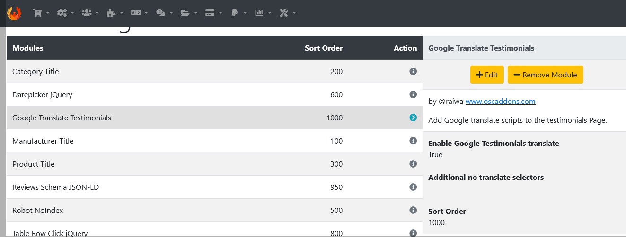Click the Remove Module button
626x237 pixels.
tap(546, 75)
